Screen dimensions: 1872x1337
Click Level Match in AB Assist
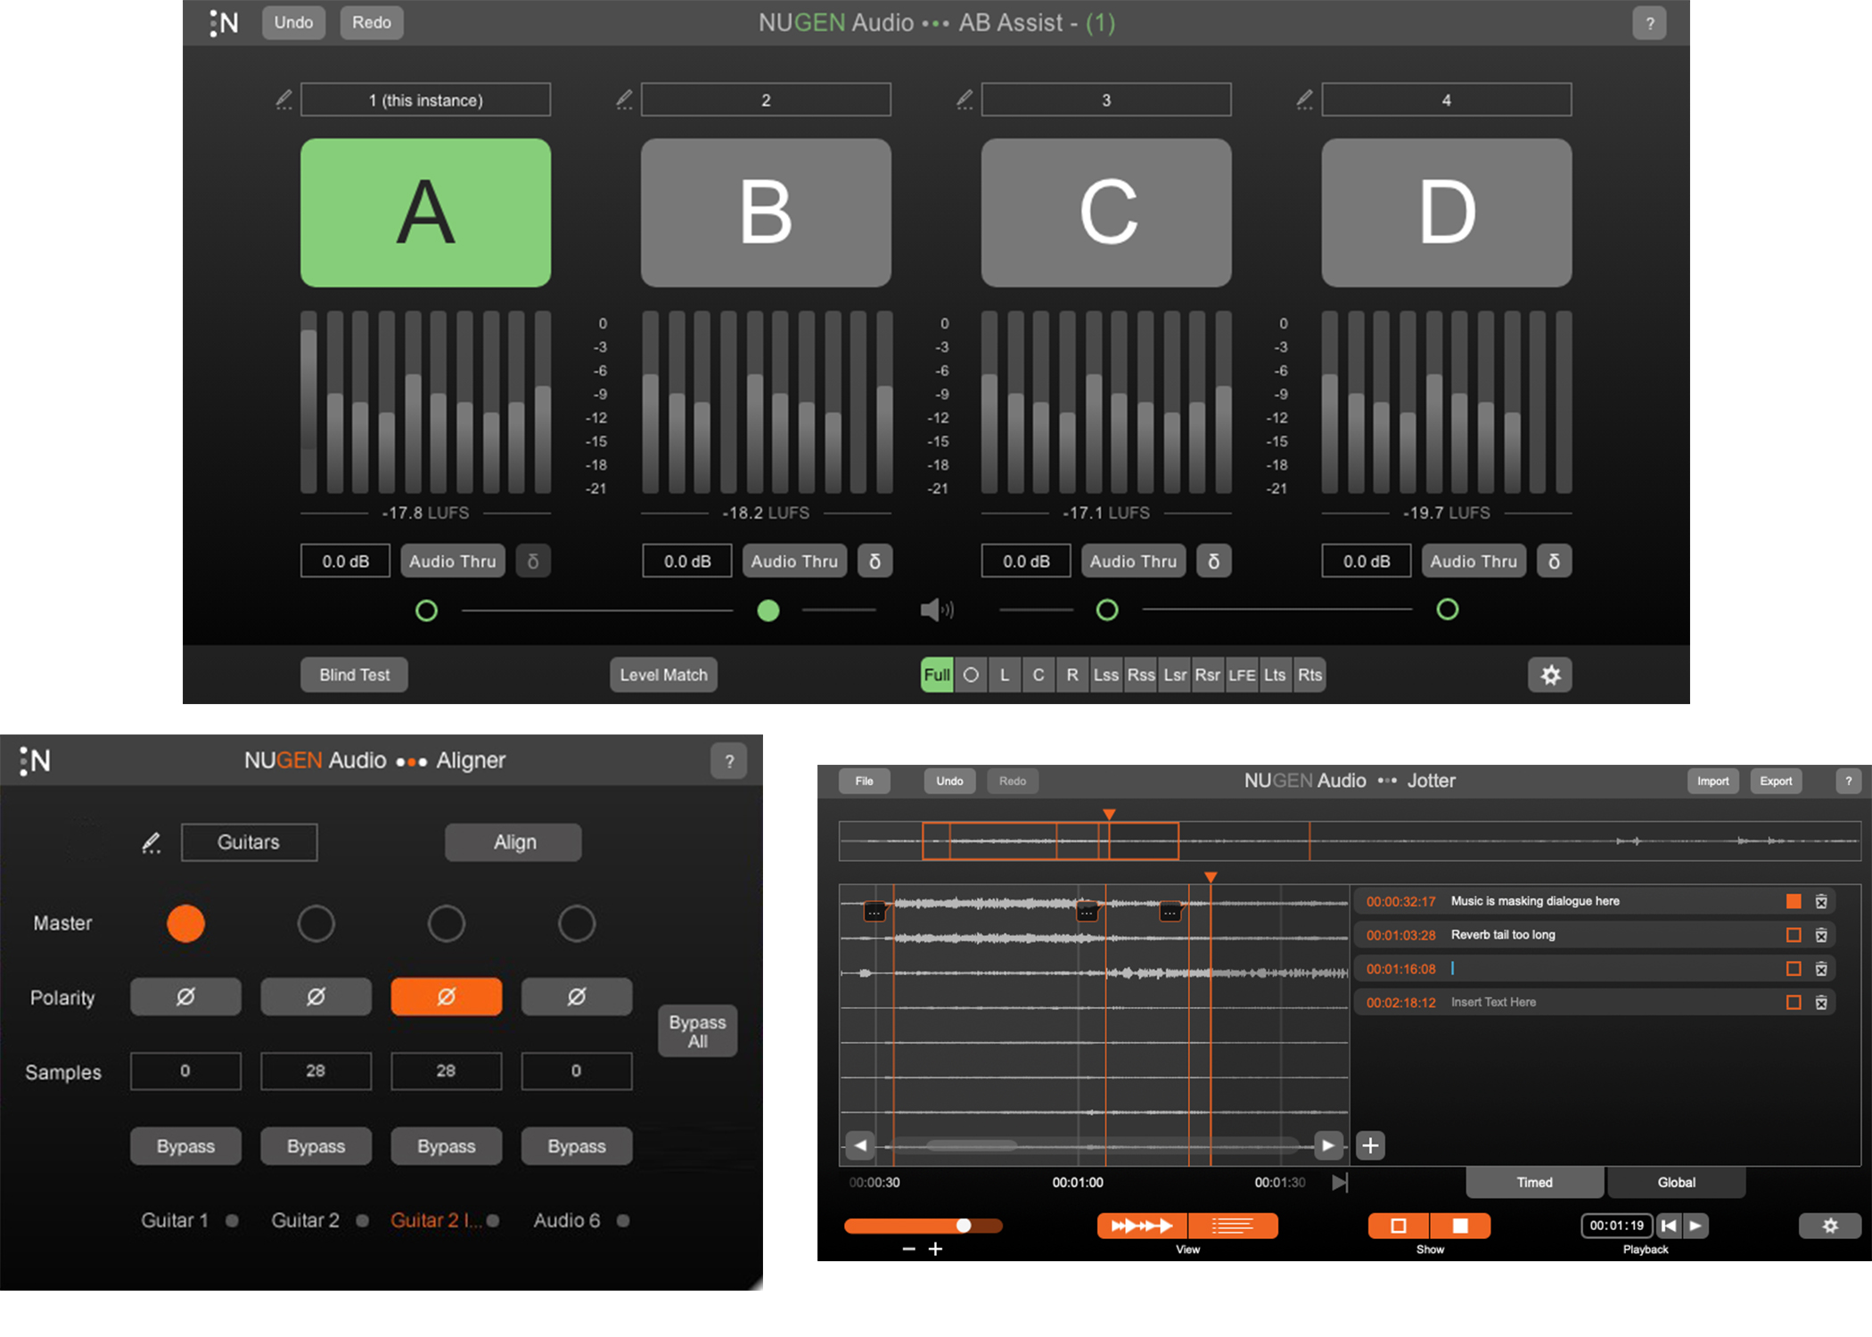pyautogui.click(x=663, y=675)
